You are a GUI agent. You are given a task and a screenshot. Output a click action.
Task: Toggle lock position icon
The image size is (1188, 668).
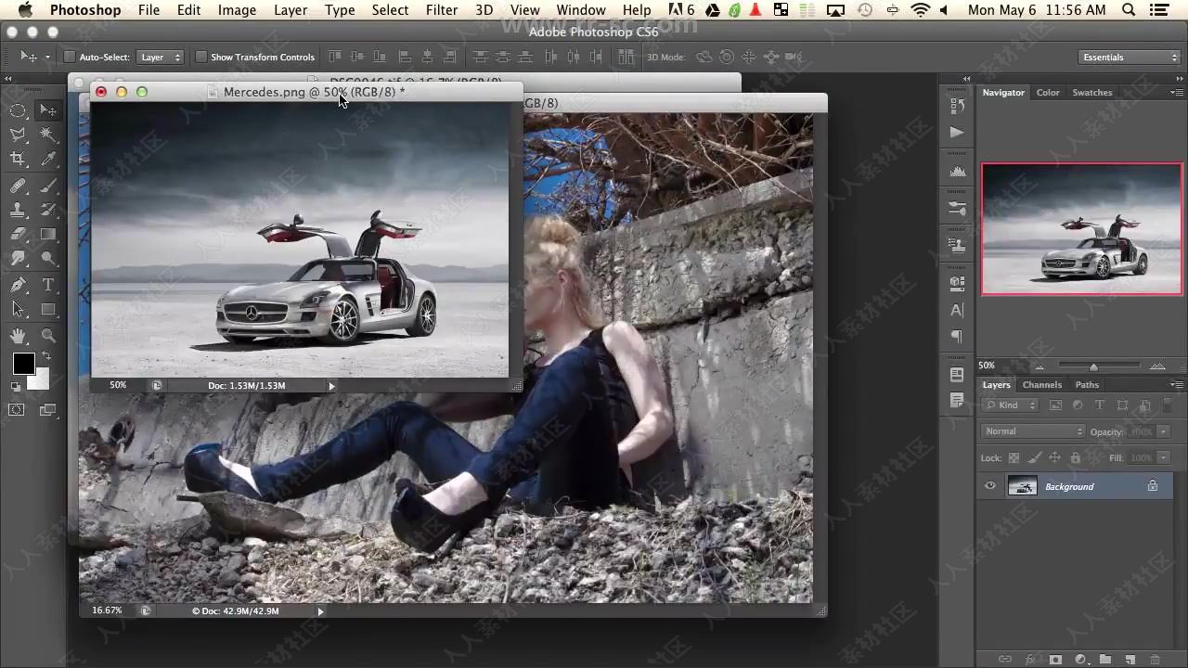pyautogui.click(x=1055, y=457)
